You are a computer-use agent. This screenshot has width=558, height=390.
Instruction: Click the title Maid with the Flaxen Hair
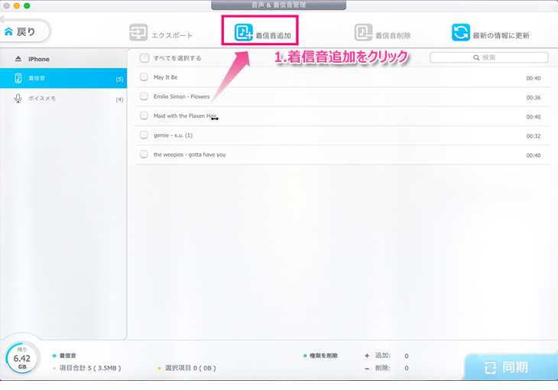tap(185, 115)
